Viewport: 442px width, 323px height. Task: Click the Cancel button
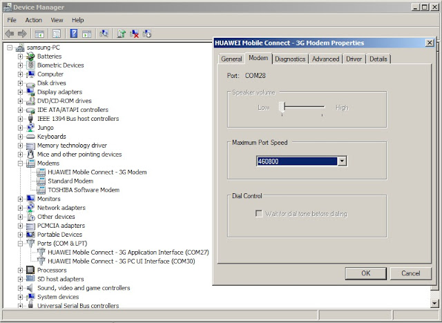tap(411, 273)
